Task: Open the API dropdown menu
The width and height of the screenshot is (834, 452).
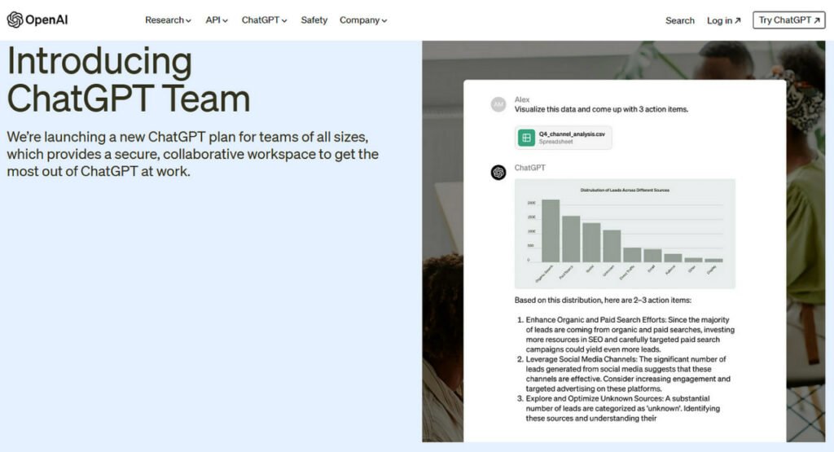Action: click(x=217, y=20)
